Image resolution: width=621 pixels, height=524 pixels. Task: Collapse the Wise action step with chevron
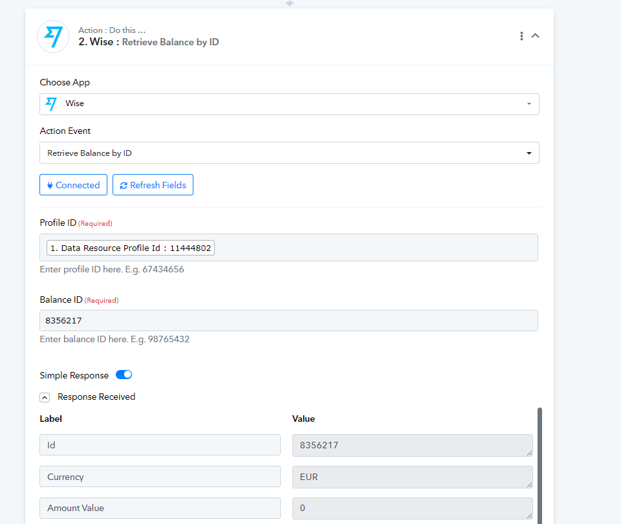coord(535,36)
